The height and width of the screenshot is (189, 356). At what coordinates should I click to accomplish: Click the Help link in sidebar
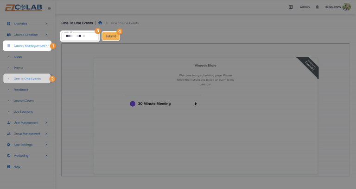pyautogui.click(x=17, y=166)
